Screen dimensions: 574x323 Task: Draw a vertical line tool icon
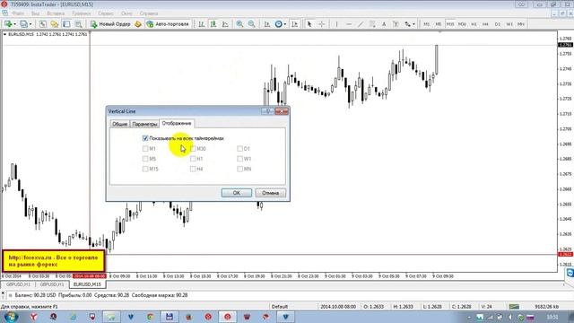337,24
